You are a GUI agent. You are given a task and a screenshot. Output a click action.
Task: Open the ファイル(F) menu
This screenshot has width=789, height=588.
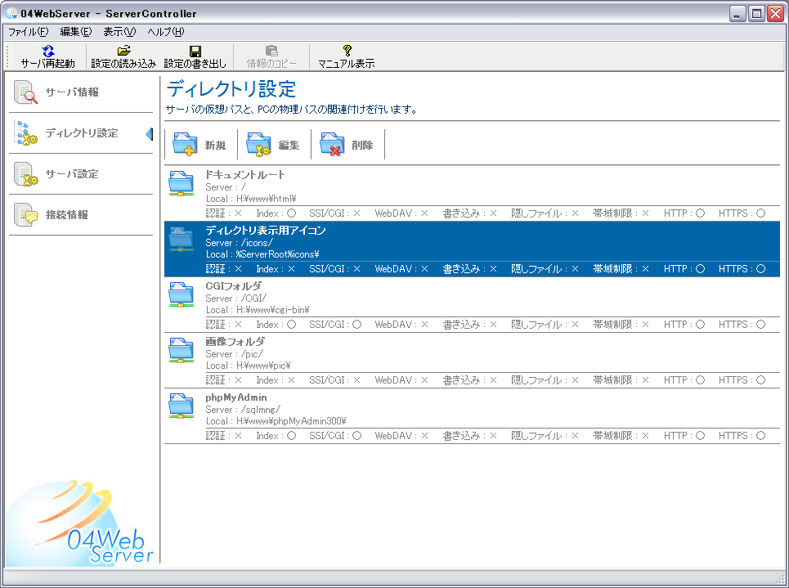click(28, 32)
